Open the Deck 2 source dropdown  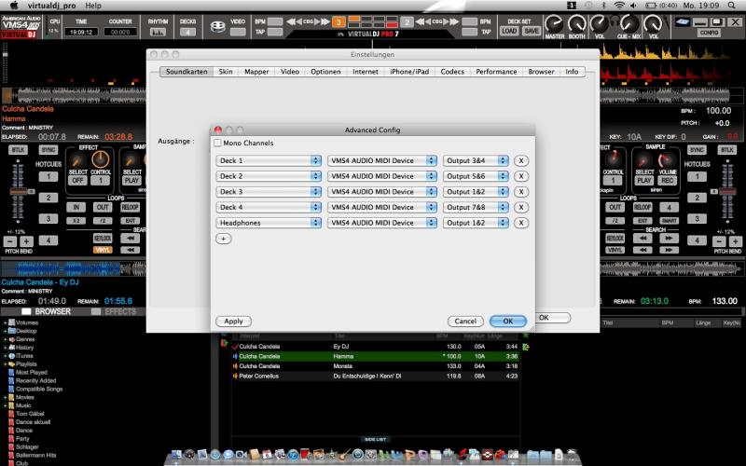point(269,176)
